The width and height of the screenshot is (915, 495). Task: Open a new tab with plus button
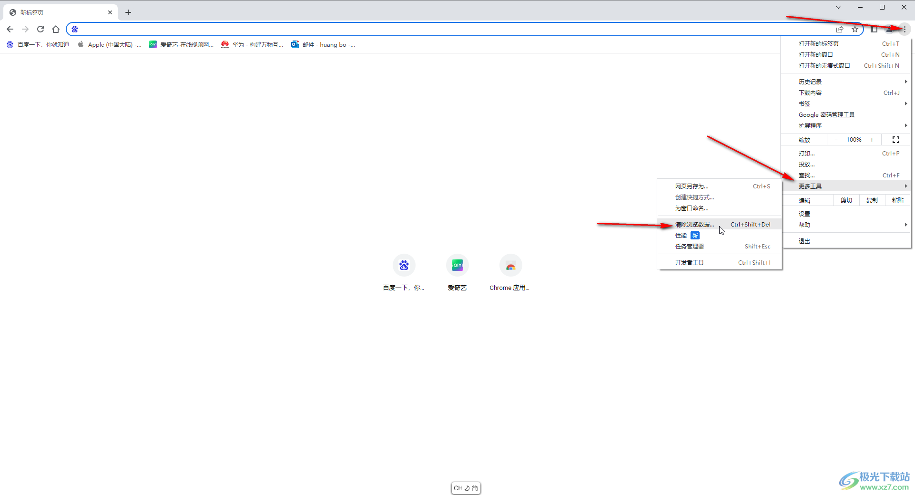[128, 12]
